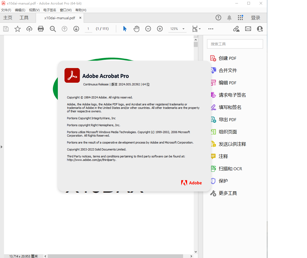Open the 文件(F) menu
This screenshot has width=307, height=258.
(6, 10)
